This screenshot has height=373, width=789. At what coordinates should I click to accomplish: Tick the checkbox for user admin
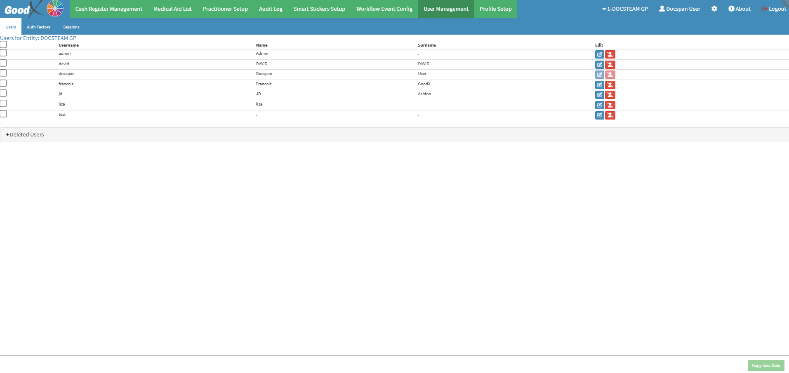tap(4, 53)
